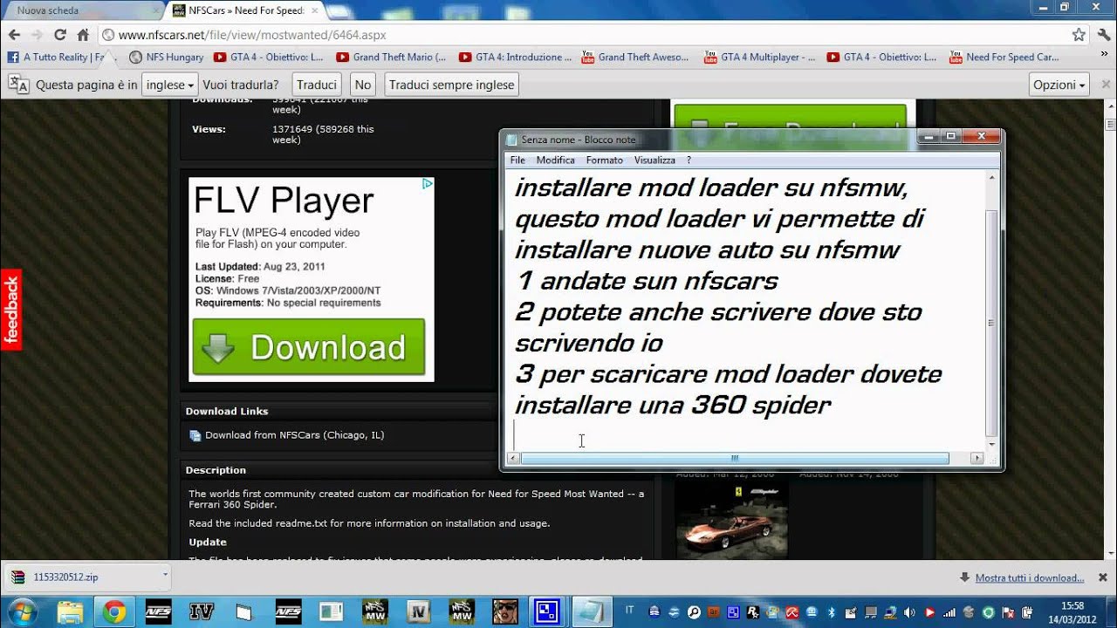Bookmark this page with the star icon
The image size is (1117, 628).
[1079, 35]
